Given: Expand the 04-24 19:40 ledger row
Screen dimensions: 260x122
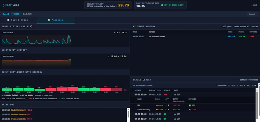Looking at the screenshot, I should coord(193,114).
